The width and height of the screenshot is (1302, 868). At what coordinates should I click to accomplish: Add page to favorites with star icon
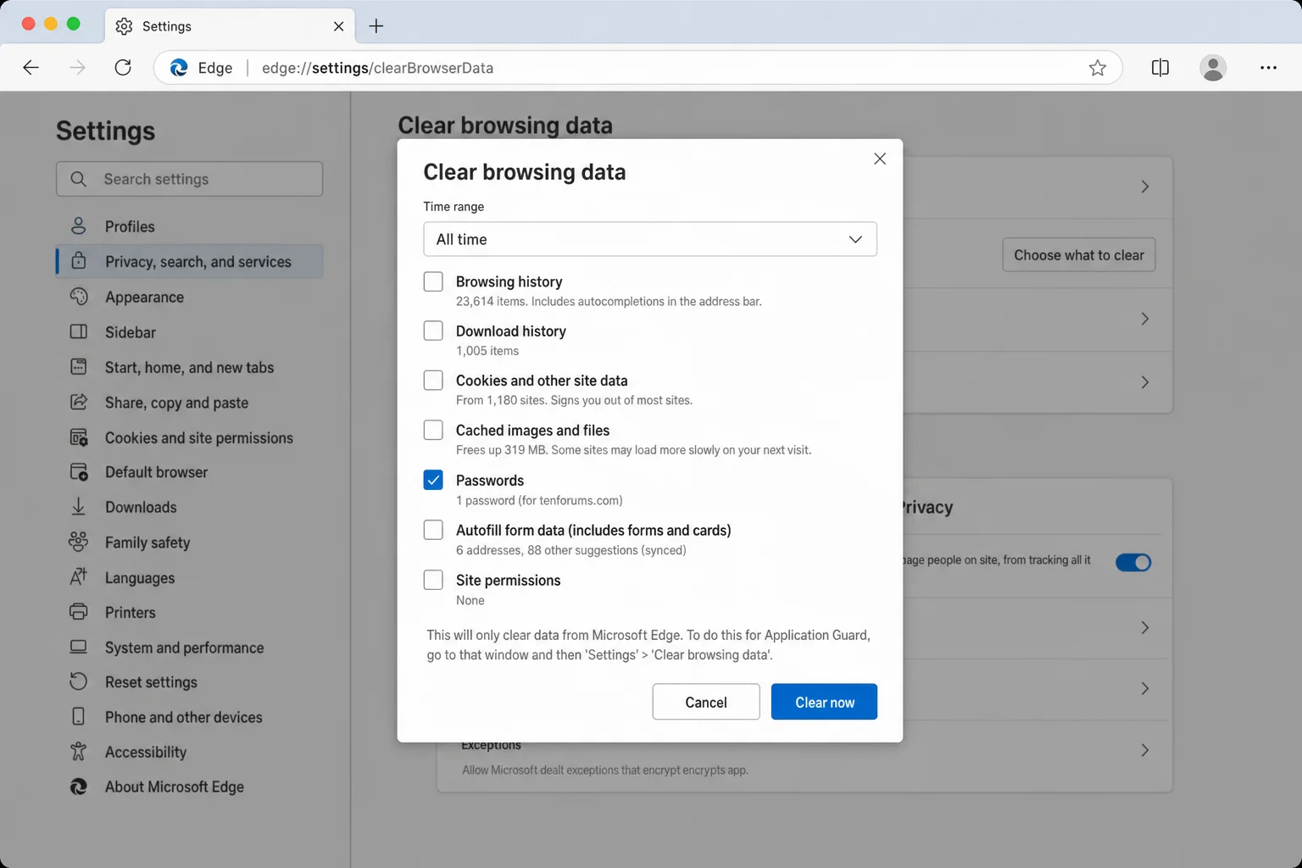[1098, 68]
